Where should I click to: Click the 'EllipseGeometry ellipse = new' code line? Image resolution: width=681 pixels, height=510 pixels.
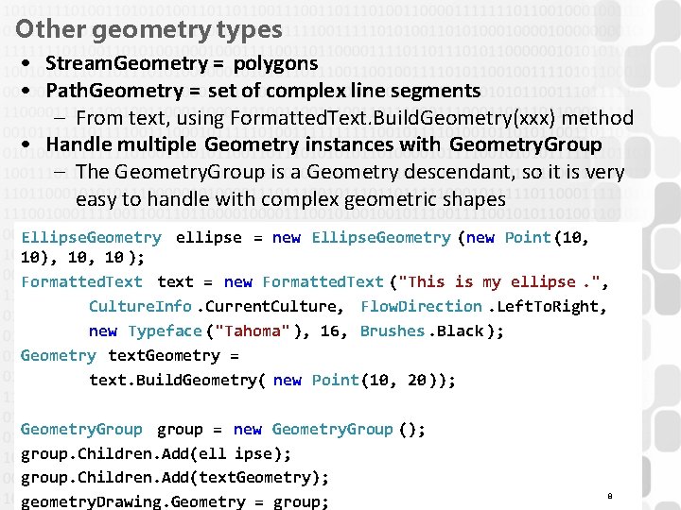click(305, 238)
